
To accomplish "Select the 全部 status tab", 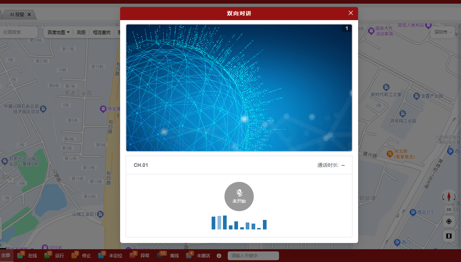I will [x=6, y=255].
